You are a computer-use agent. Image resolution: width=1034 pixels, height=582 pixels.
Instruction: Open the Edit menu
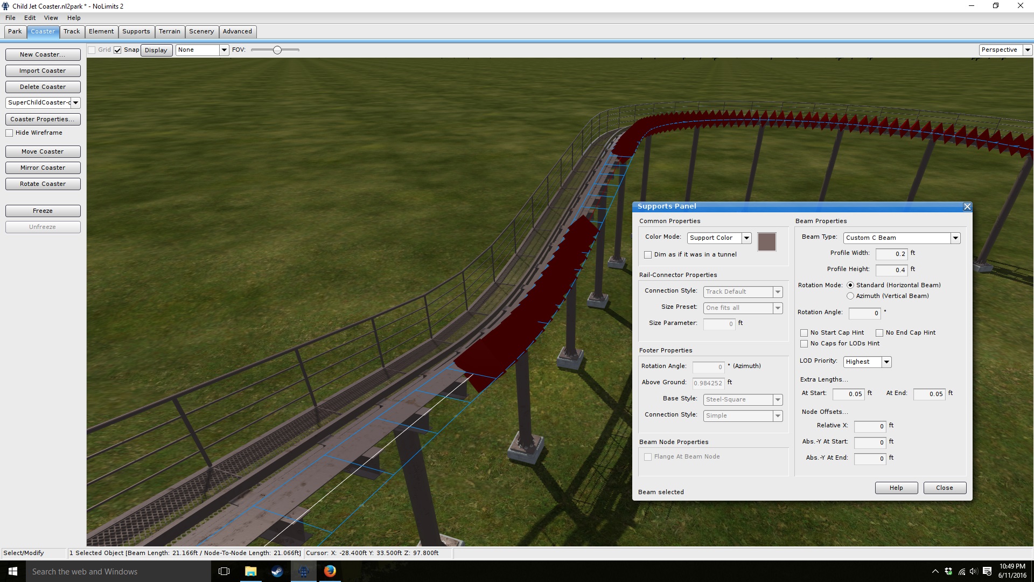tap(30, 18)
